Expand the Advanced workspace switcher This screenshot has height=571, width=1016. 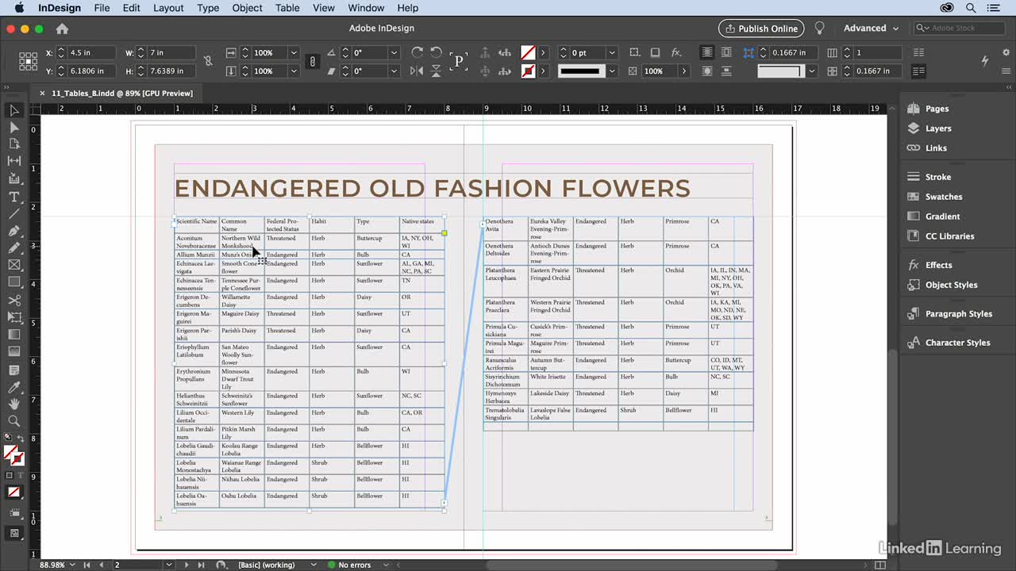(871, 28)
